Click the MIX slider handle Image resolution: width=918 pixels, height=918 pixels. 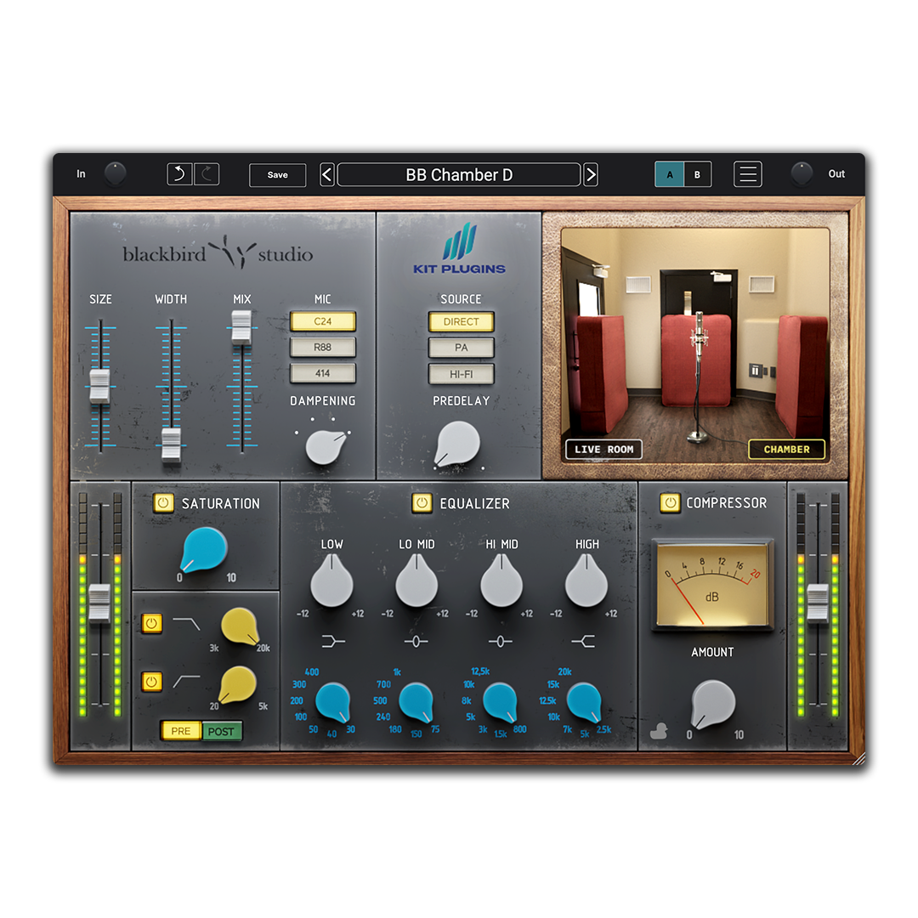click(x=241, y=327)
